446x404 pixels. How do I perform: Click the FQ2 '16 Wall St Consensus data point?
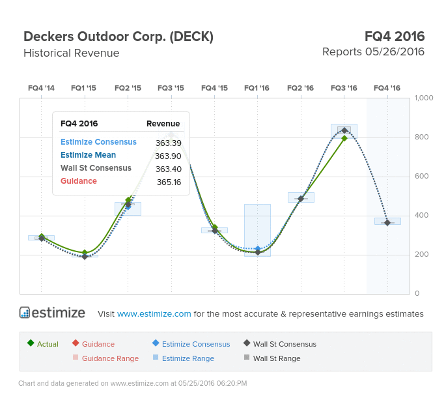click(x=301, y=199)
